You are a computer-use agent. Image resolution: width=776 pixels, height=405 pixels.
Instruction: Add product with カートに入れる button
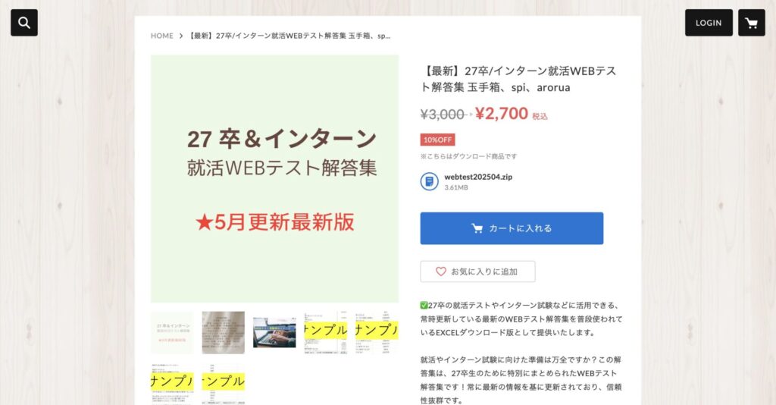(x=512, y=228)
